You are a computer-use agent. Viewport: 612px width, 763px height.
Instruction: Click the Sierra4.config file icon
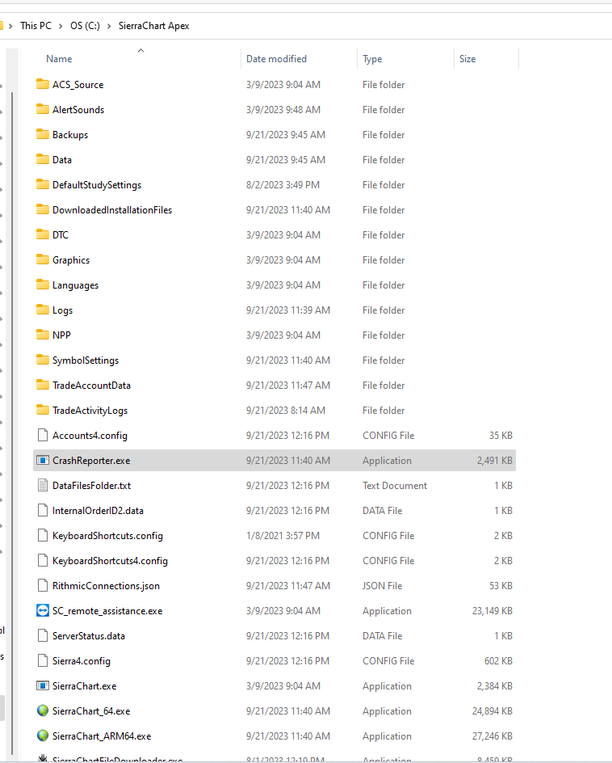(43, 661)
